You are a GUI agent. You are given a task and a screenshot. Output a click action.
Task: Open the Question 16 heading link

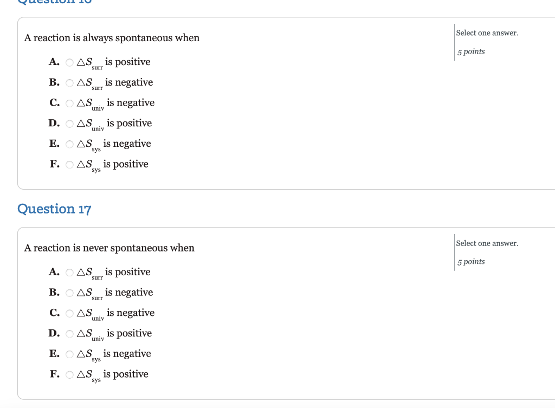coord(54,3)
